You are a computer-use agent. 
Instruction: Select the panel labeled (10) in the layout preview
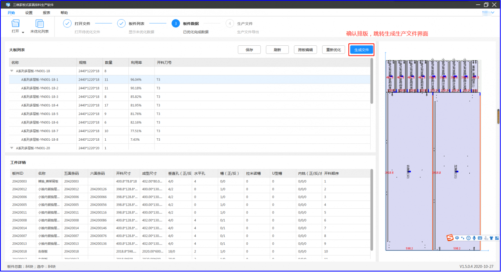point(409,172)
